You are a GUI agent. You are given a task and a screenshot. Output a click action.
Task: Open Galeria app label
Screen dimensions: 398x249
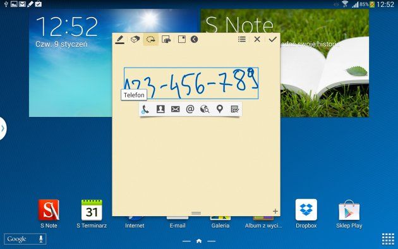[220, 226]
